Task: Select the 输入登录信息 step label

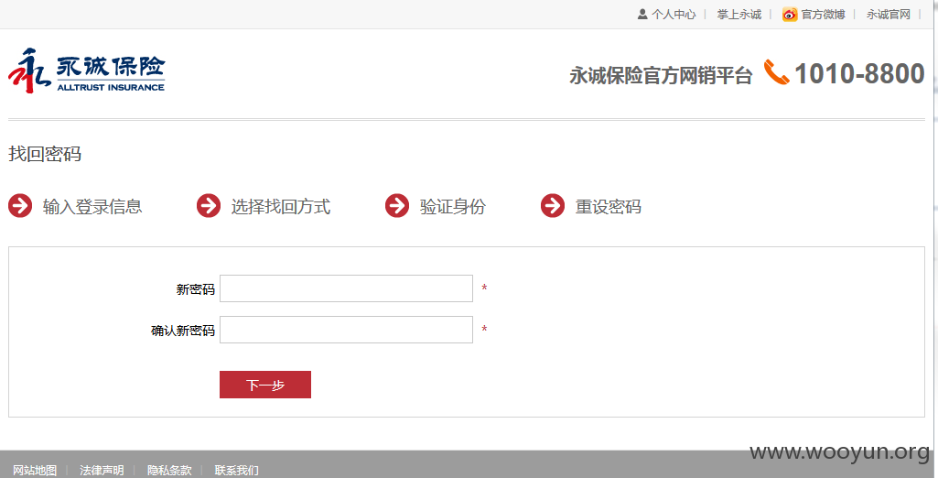Action: point(92,206)
